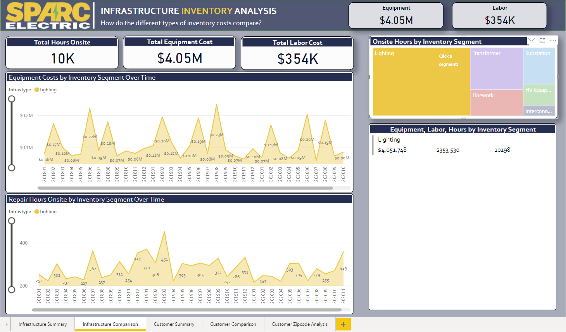
Task: Click Lighting legend dot in Equipment Costs chart
Action: pos(37,90)
